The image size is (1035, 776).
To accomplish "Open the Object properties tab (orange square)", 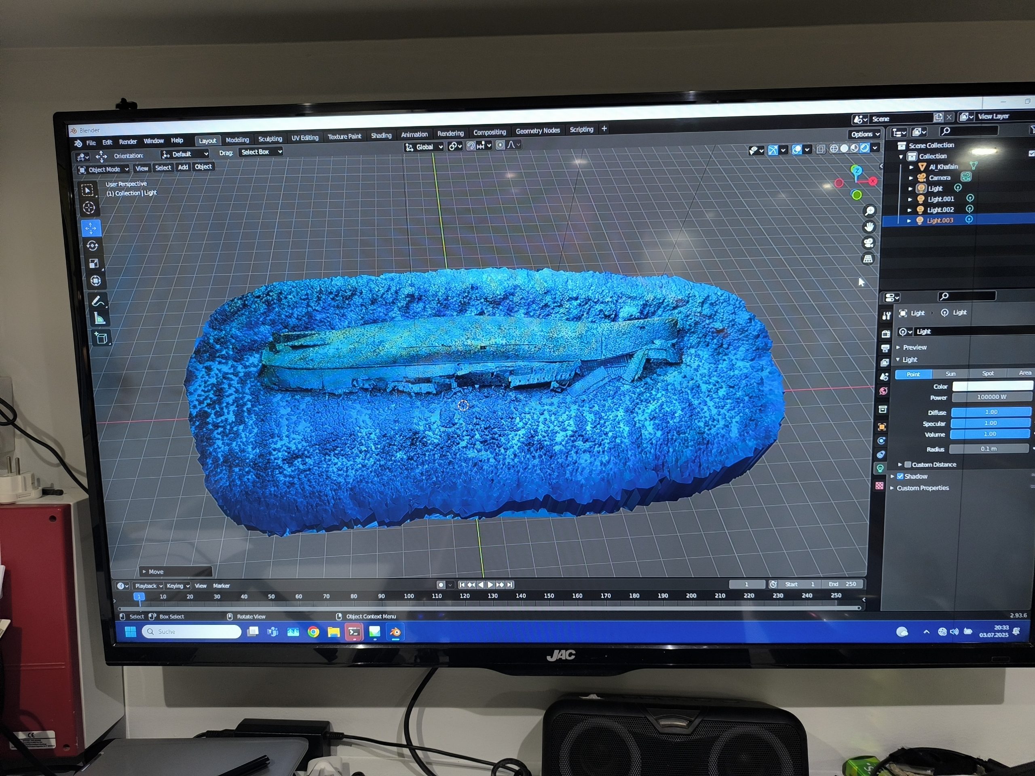I will tap(882, 426).
